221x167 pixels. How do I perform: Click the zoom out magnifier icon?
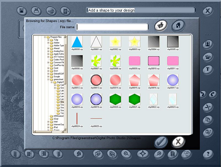[126, 153]
